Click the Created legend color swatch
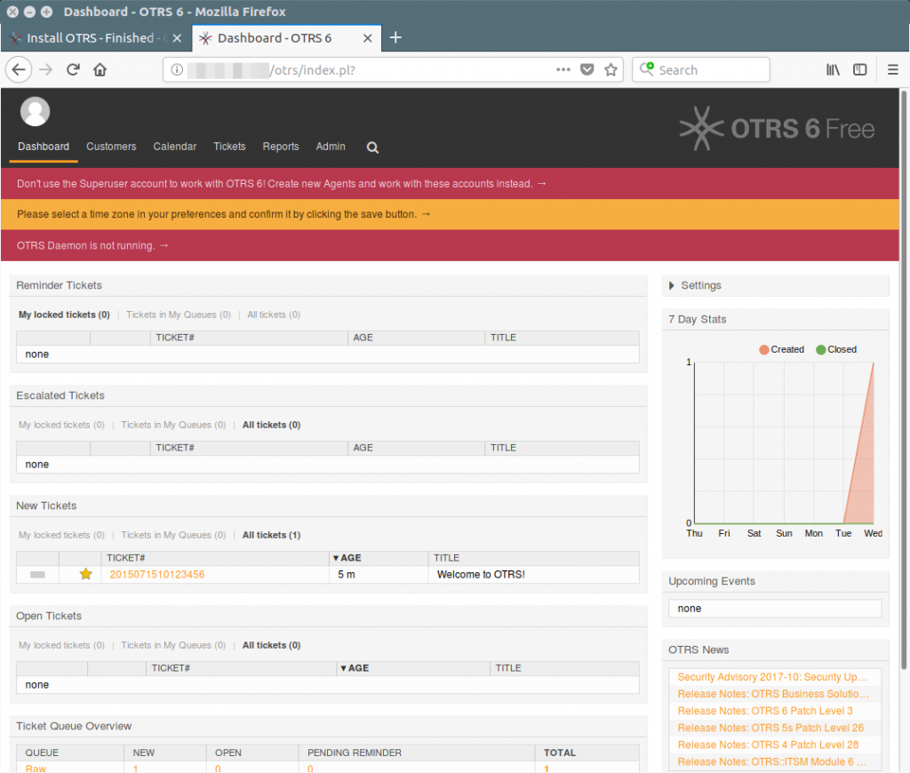This screenshot has width=910, height=773. coord(762,349)
